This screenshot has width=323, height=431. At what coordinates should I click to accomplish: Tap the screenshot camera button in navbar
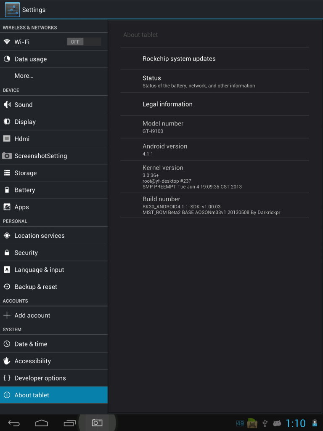[x=97, y=423]
